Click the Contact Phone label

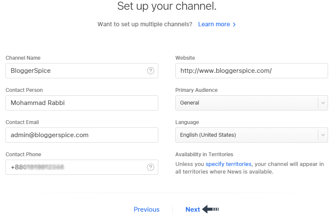tap(23, 155)
